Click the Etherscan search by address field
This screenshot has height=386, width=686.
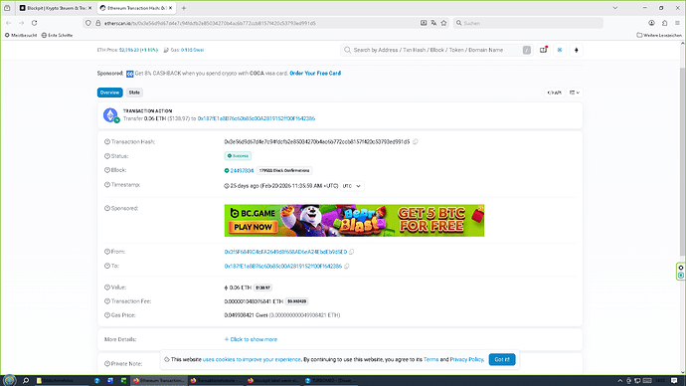coord(436,50)
